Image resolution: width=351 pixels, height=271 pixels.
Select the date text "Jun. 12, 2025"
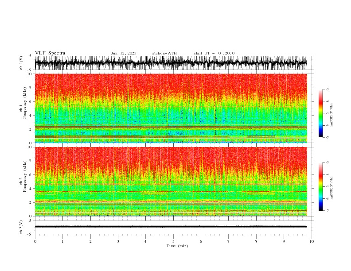(124, 53)
